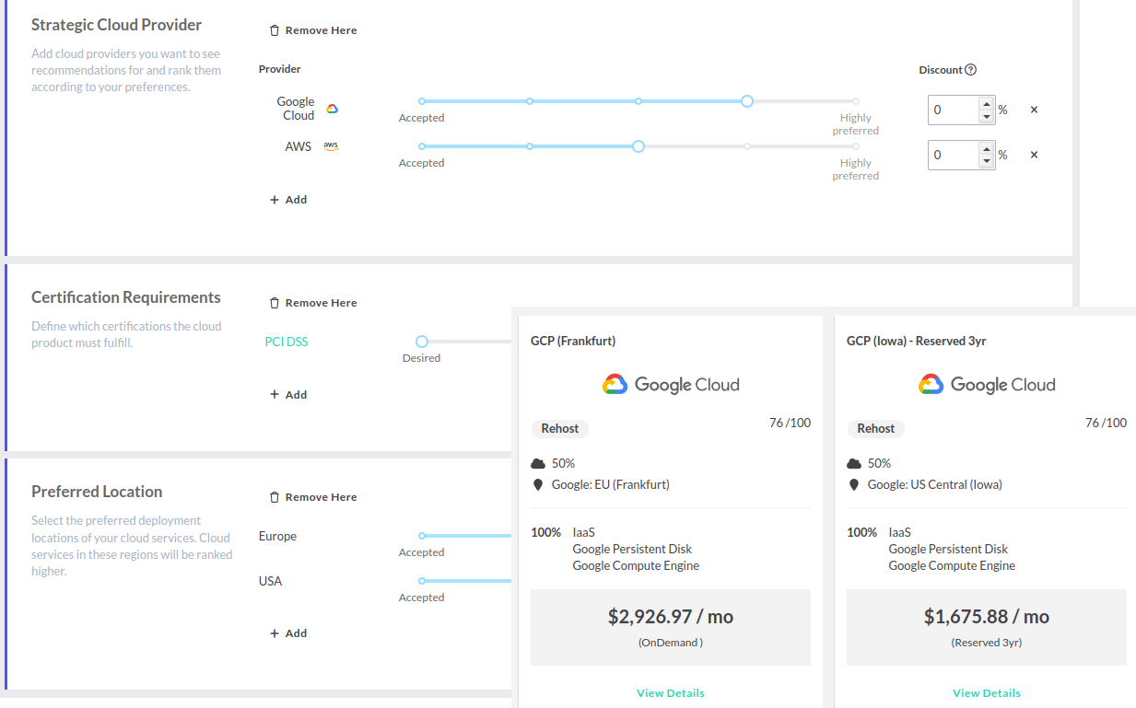
Task: Click Google: US Central (Iowa) location text
Action: [935, 484]
